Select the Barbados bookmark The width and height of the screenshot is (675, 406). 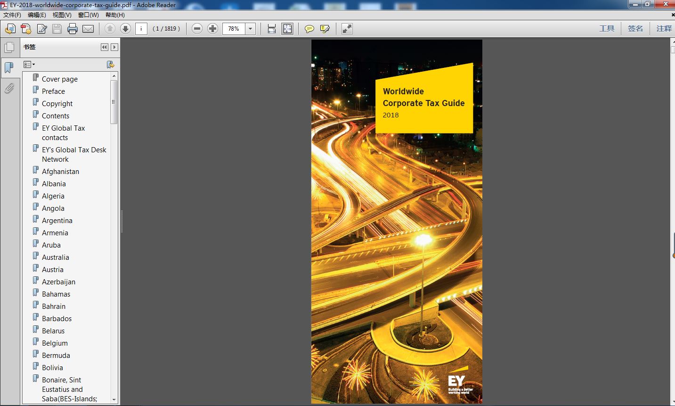pyautogui.click(x=57, y=319)
